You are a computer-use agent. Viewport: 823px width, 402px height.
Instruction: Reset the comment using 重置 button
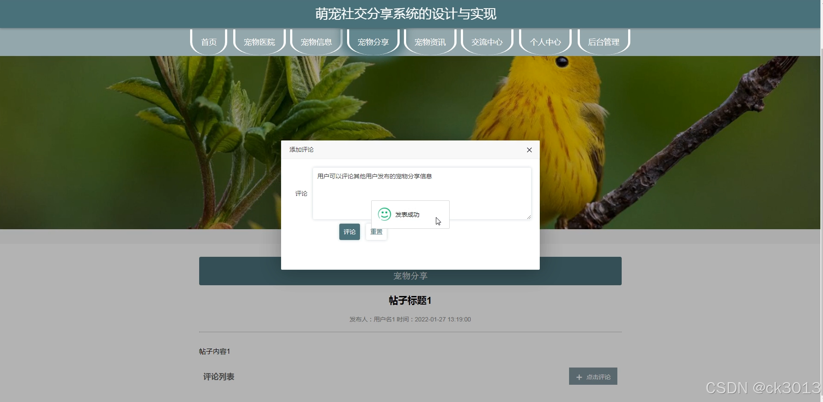tap(376, 231)
